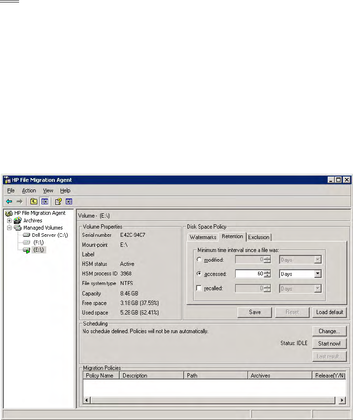Click the modified interval value field
Image resolution: width=353 pixels, height=420 pixels.
coord(249,259)
